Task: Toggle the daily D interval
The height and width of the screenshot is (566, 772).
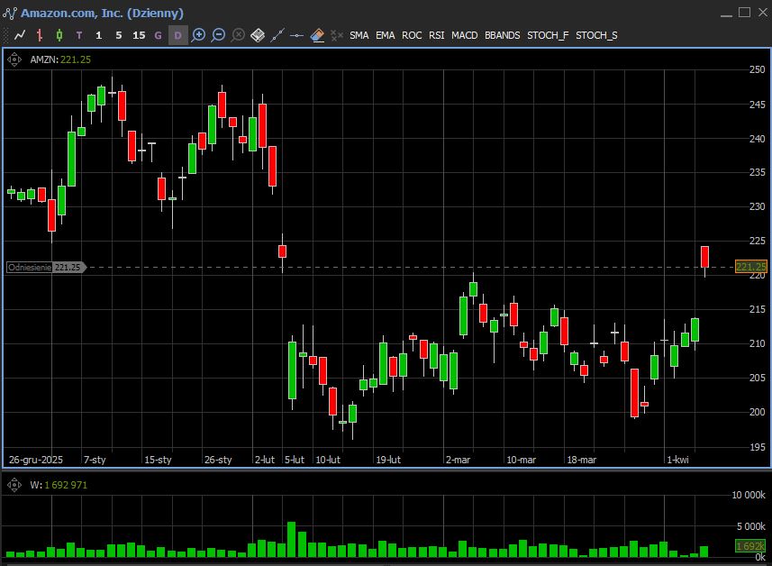Action: coord(177,35)
